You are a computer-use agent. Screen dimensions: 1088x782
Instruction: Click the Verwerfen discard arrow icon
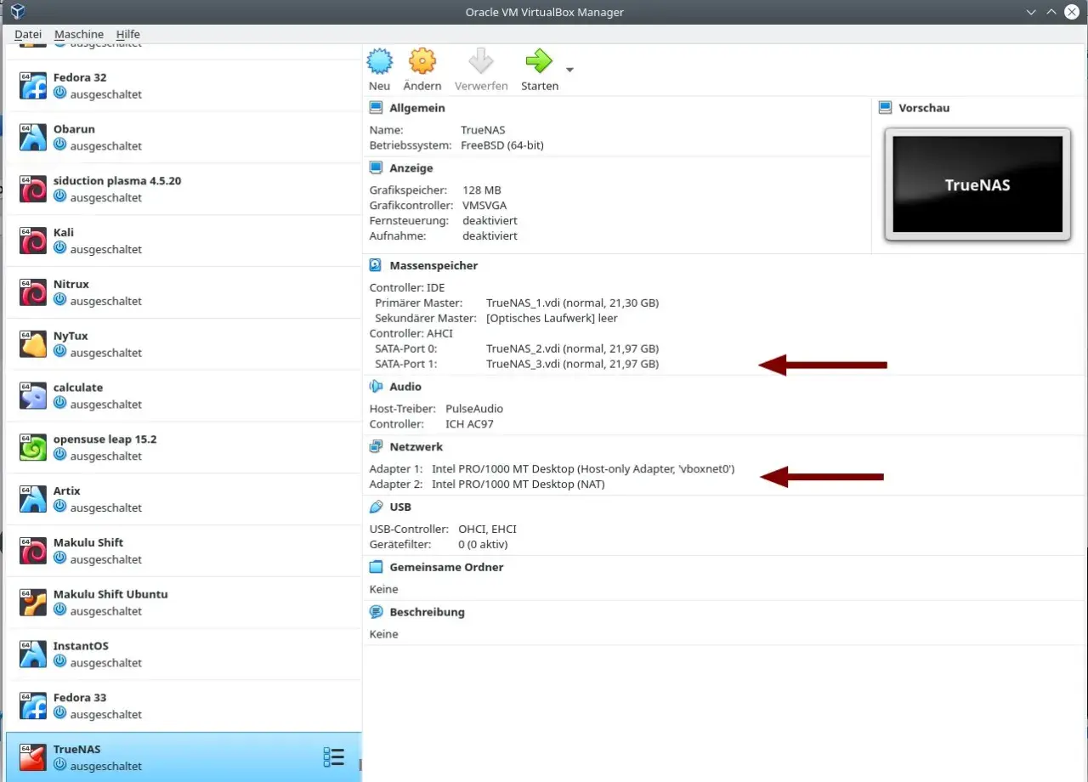tap(481, 61)
